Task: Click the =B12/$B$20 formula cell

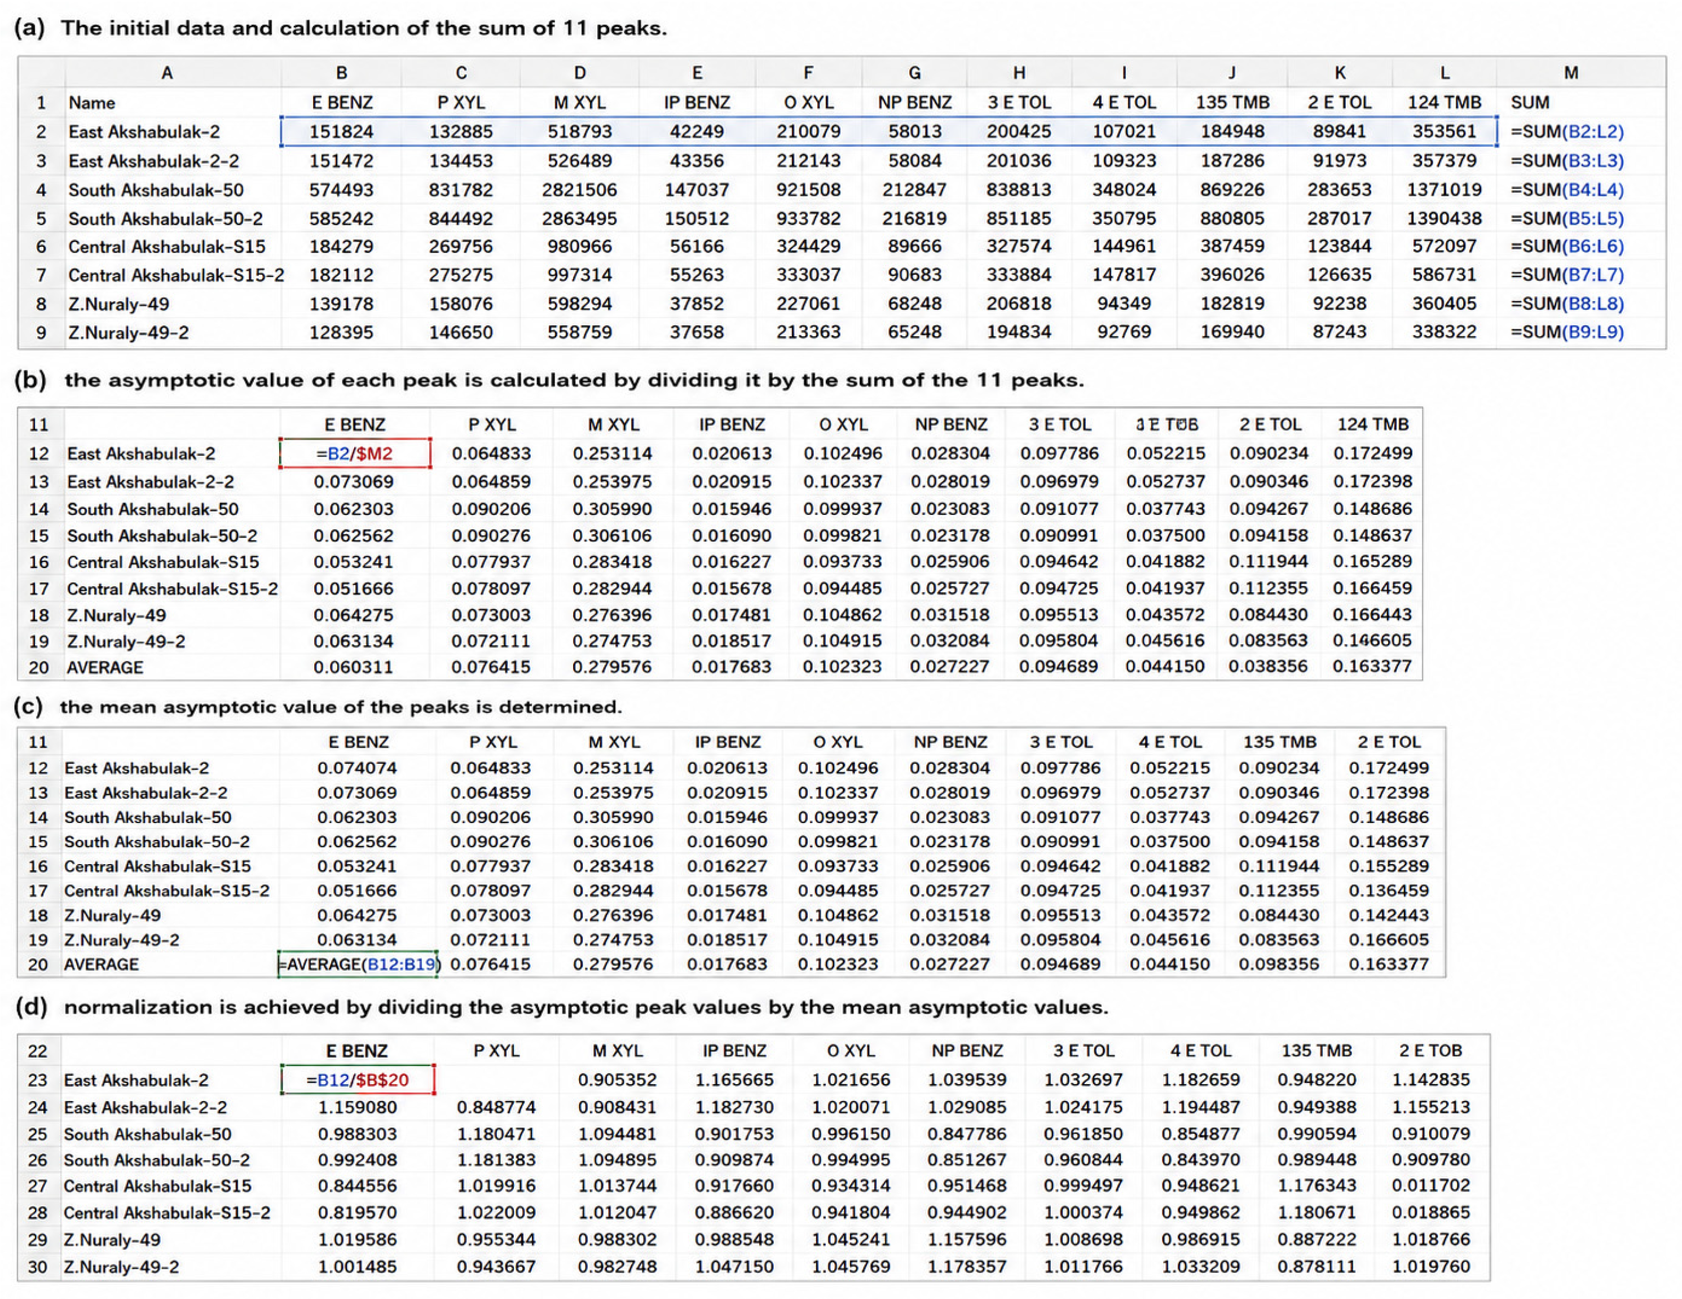Action: 358,1080
